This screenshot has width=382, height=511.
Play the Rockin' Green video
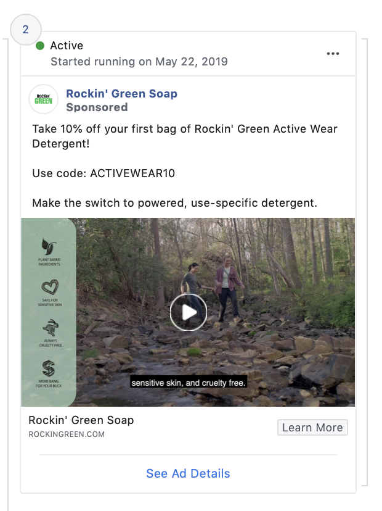coord(188,312)
